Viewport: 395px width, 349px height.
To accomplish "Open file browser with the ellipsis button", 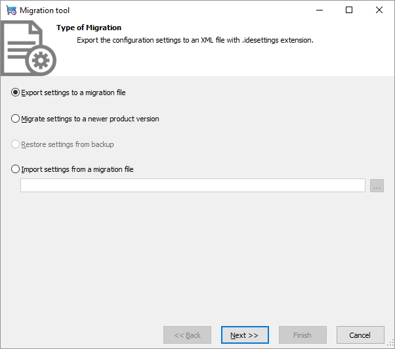I will point(377,186).
